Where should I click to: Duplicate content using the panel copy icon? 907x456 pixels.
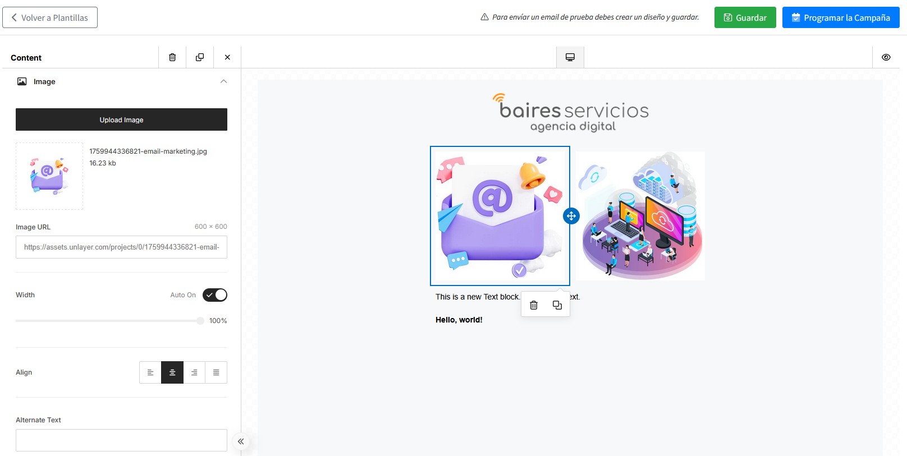[x=200, y=57]
